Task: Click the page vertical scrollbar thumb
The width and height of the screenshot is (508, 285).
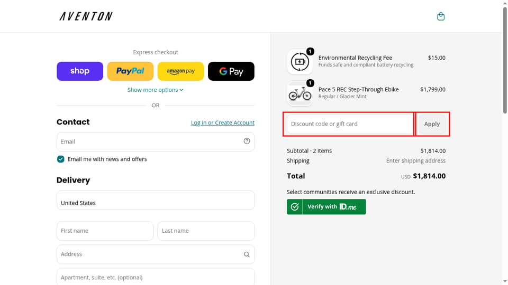Action: pyautogui.click(x=505, y=60)
